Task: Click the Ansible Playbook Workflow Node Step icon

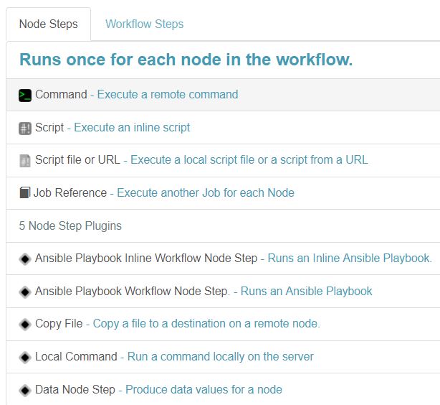Action: click(25, 292)
